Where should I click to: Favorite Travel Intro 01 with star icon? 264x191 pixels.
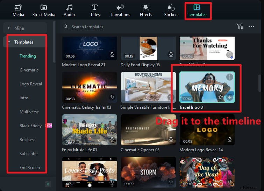(x=221, y=97)
